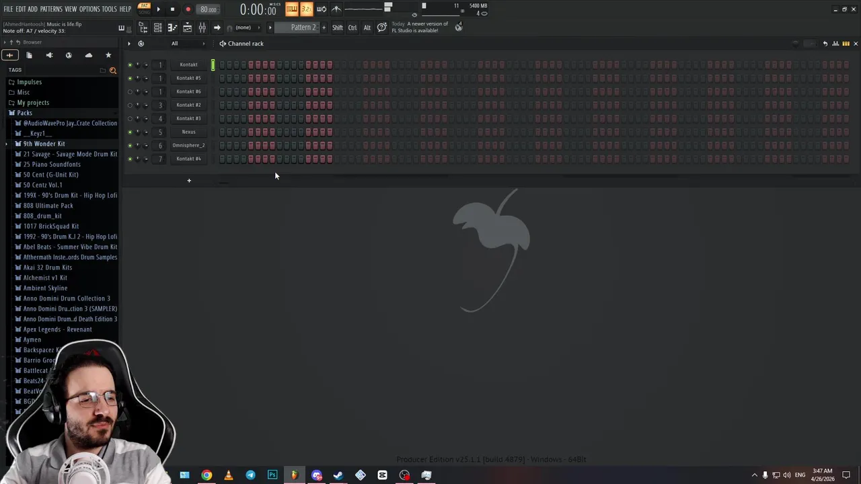Screen dimensions: 861x484
Task: Unmute the Kontakt #6 channel
Action: (130, 91)
